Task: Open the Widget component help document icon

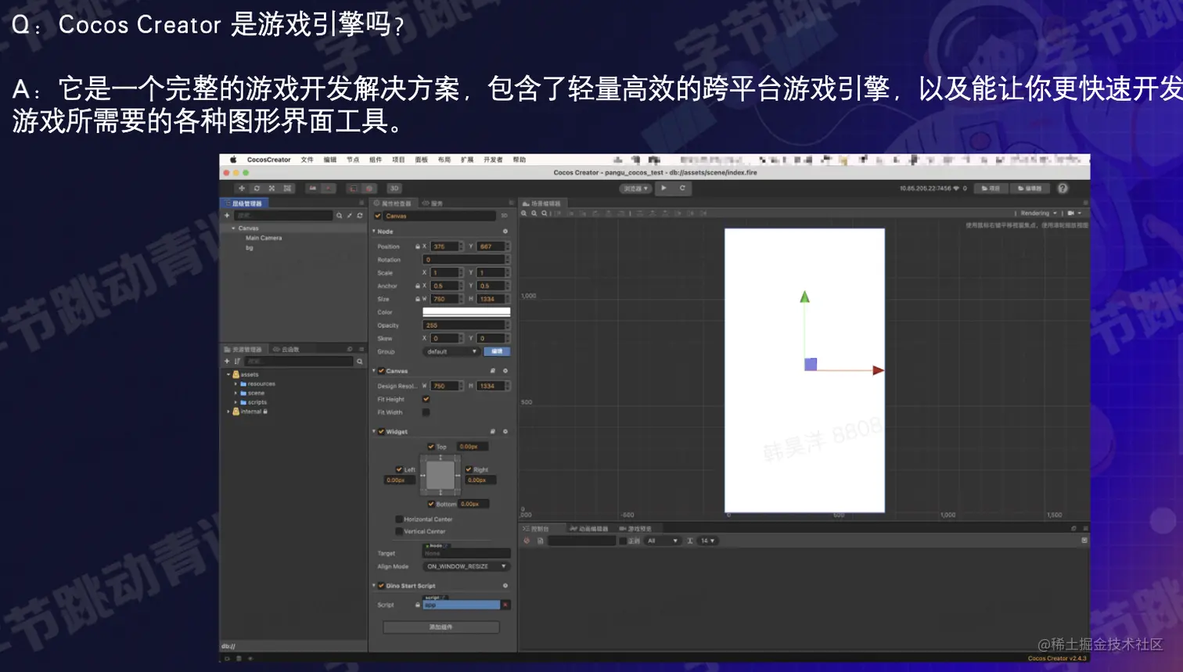Action: [493, 432]
